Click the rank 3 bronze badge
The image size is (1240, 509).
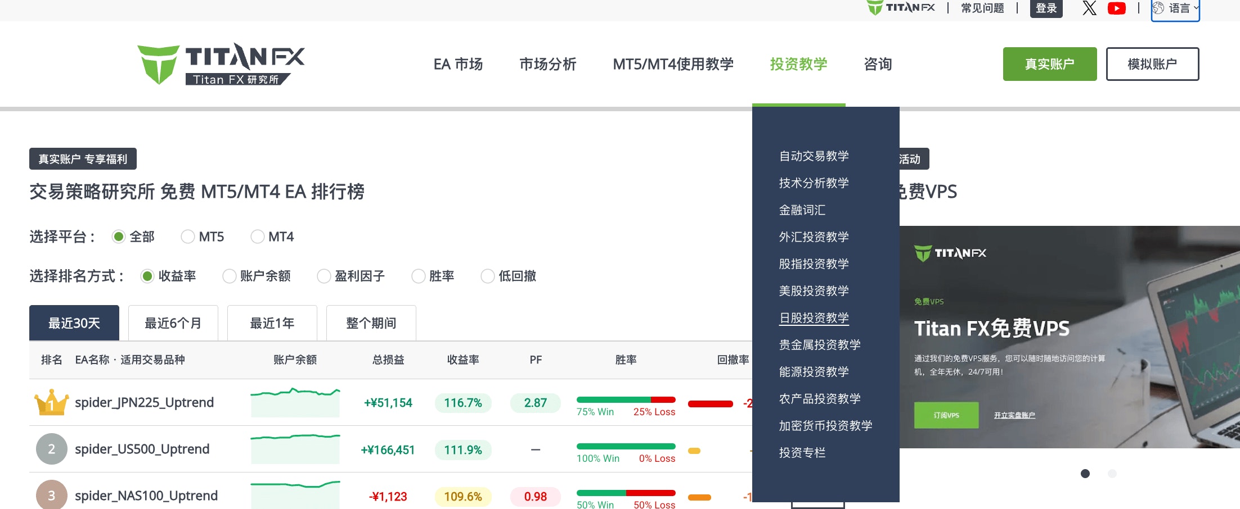(x=51, y=496)
